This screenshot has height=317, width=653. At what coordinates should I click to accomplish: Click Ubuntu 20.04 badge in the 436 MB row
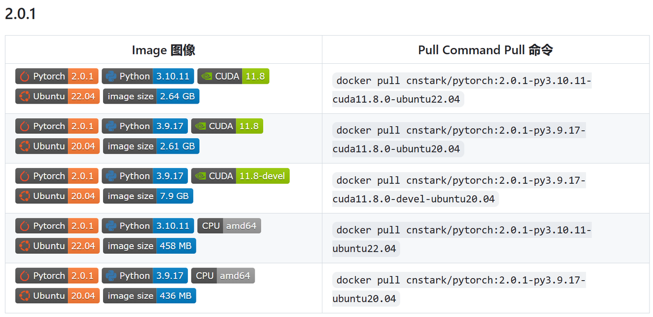coord(57,296)
